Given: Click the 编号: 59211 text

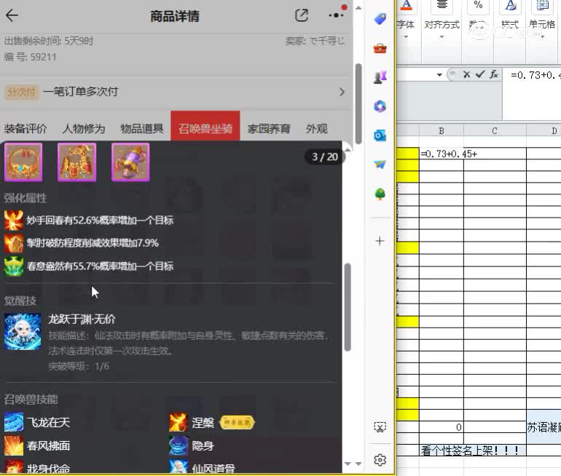Looking at the screenshot, I should pos(31,57).
